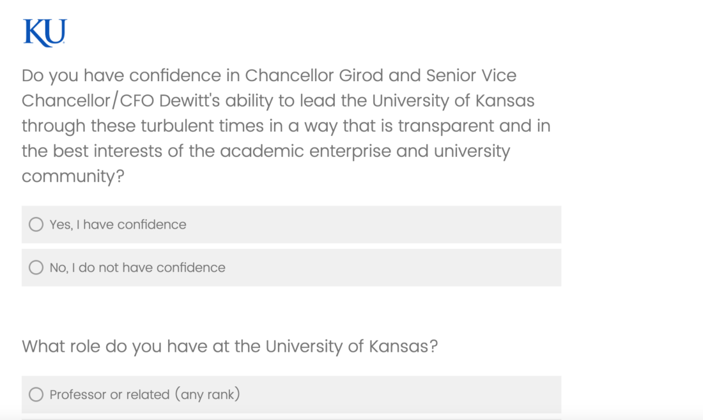Click the "What role do you have" question heading

click(x=229, y=347)
